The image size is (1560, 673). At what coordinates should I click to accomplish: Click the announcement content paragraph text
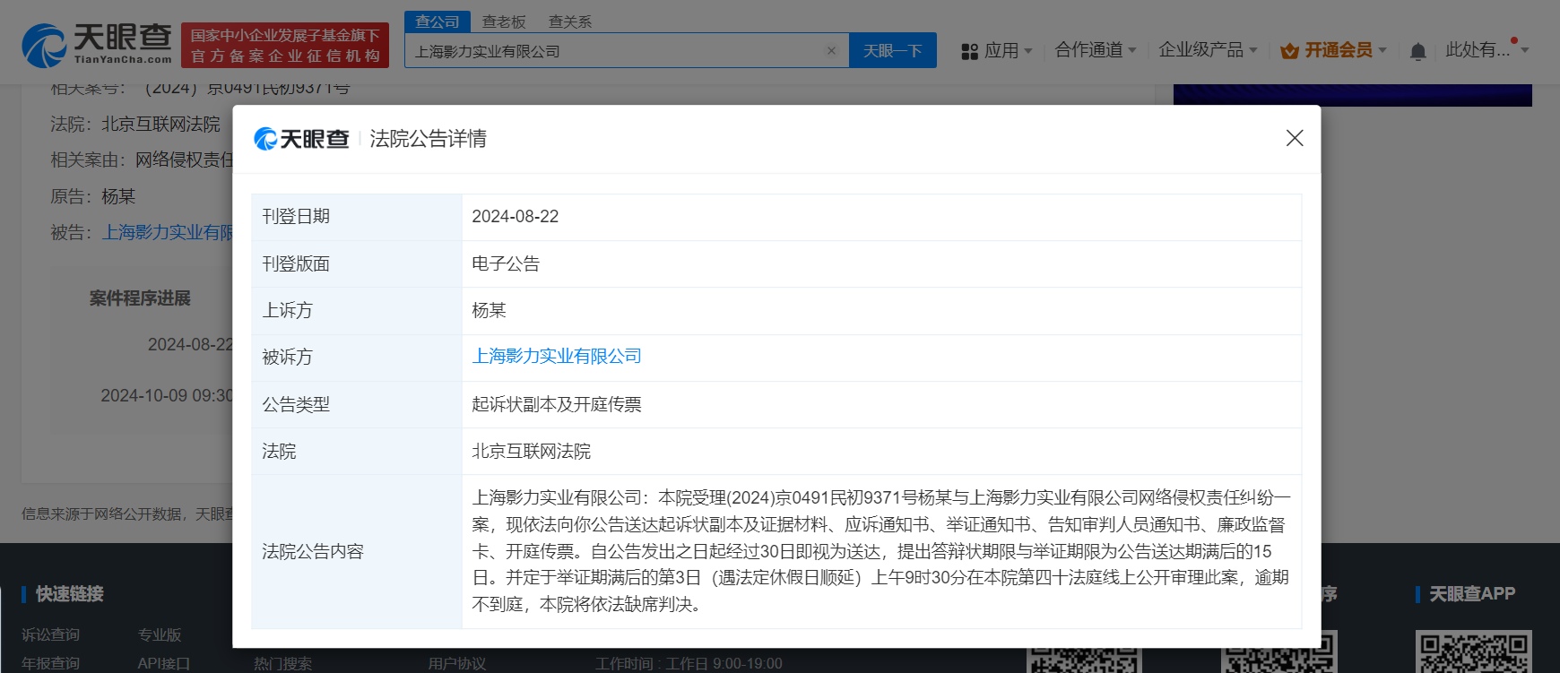point(881,551)
